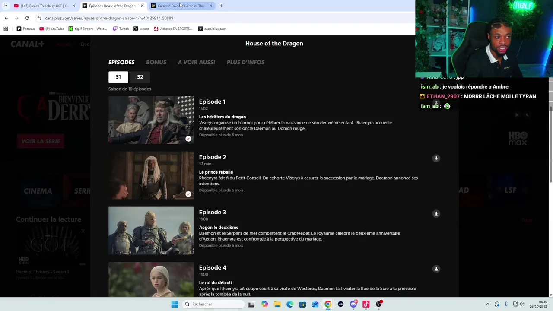Select season S2
Screen dimensions: 553x311
tap(140, 77)
